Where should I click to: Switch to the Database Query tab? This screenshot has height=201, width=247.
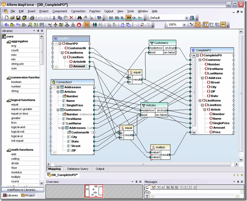coord(78,169)
